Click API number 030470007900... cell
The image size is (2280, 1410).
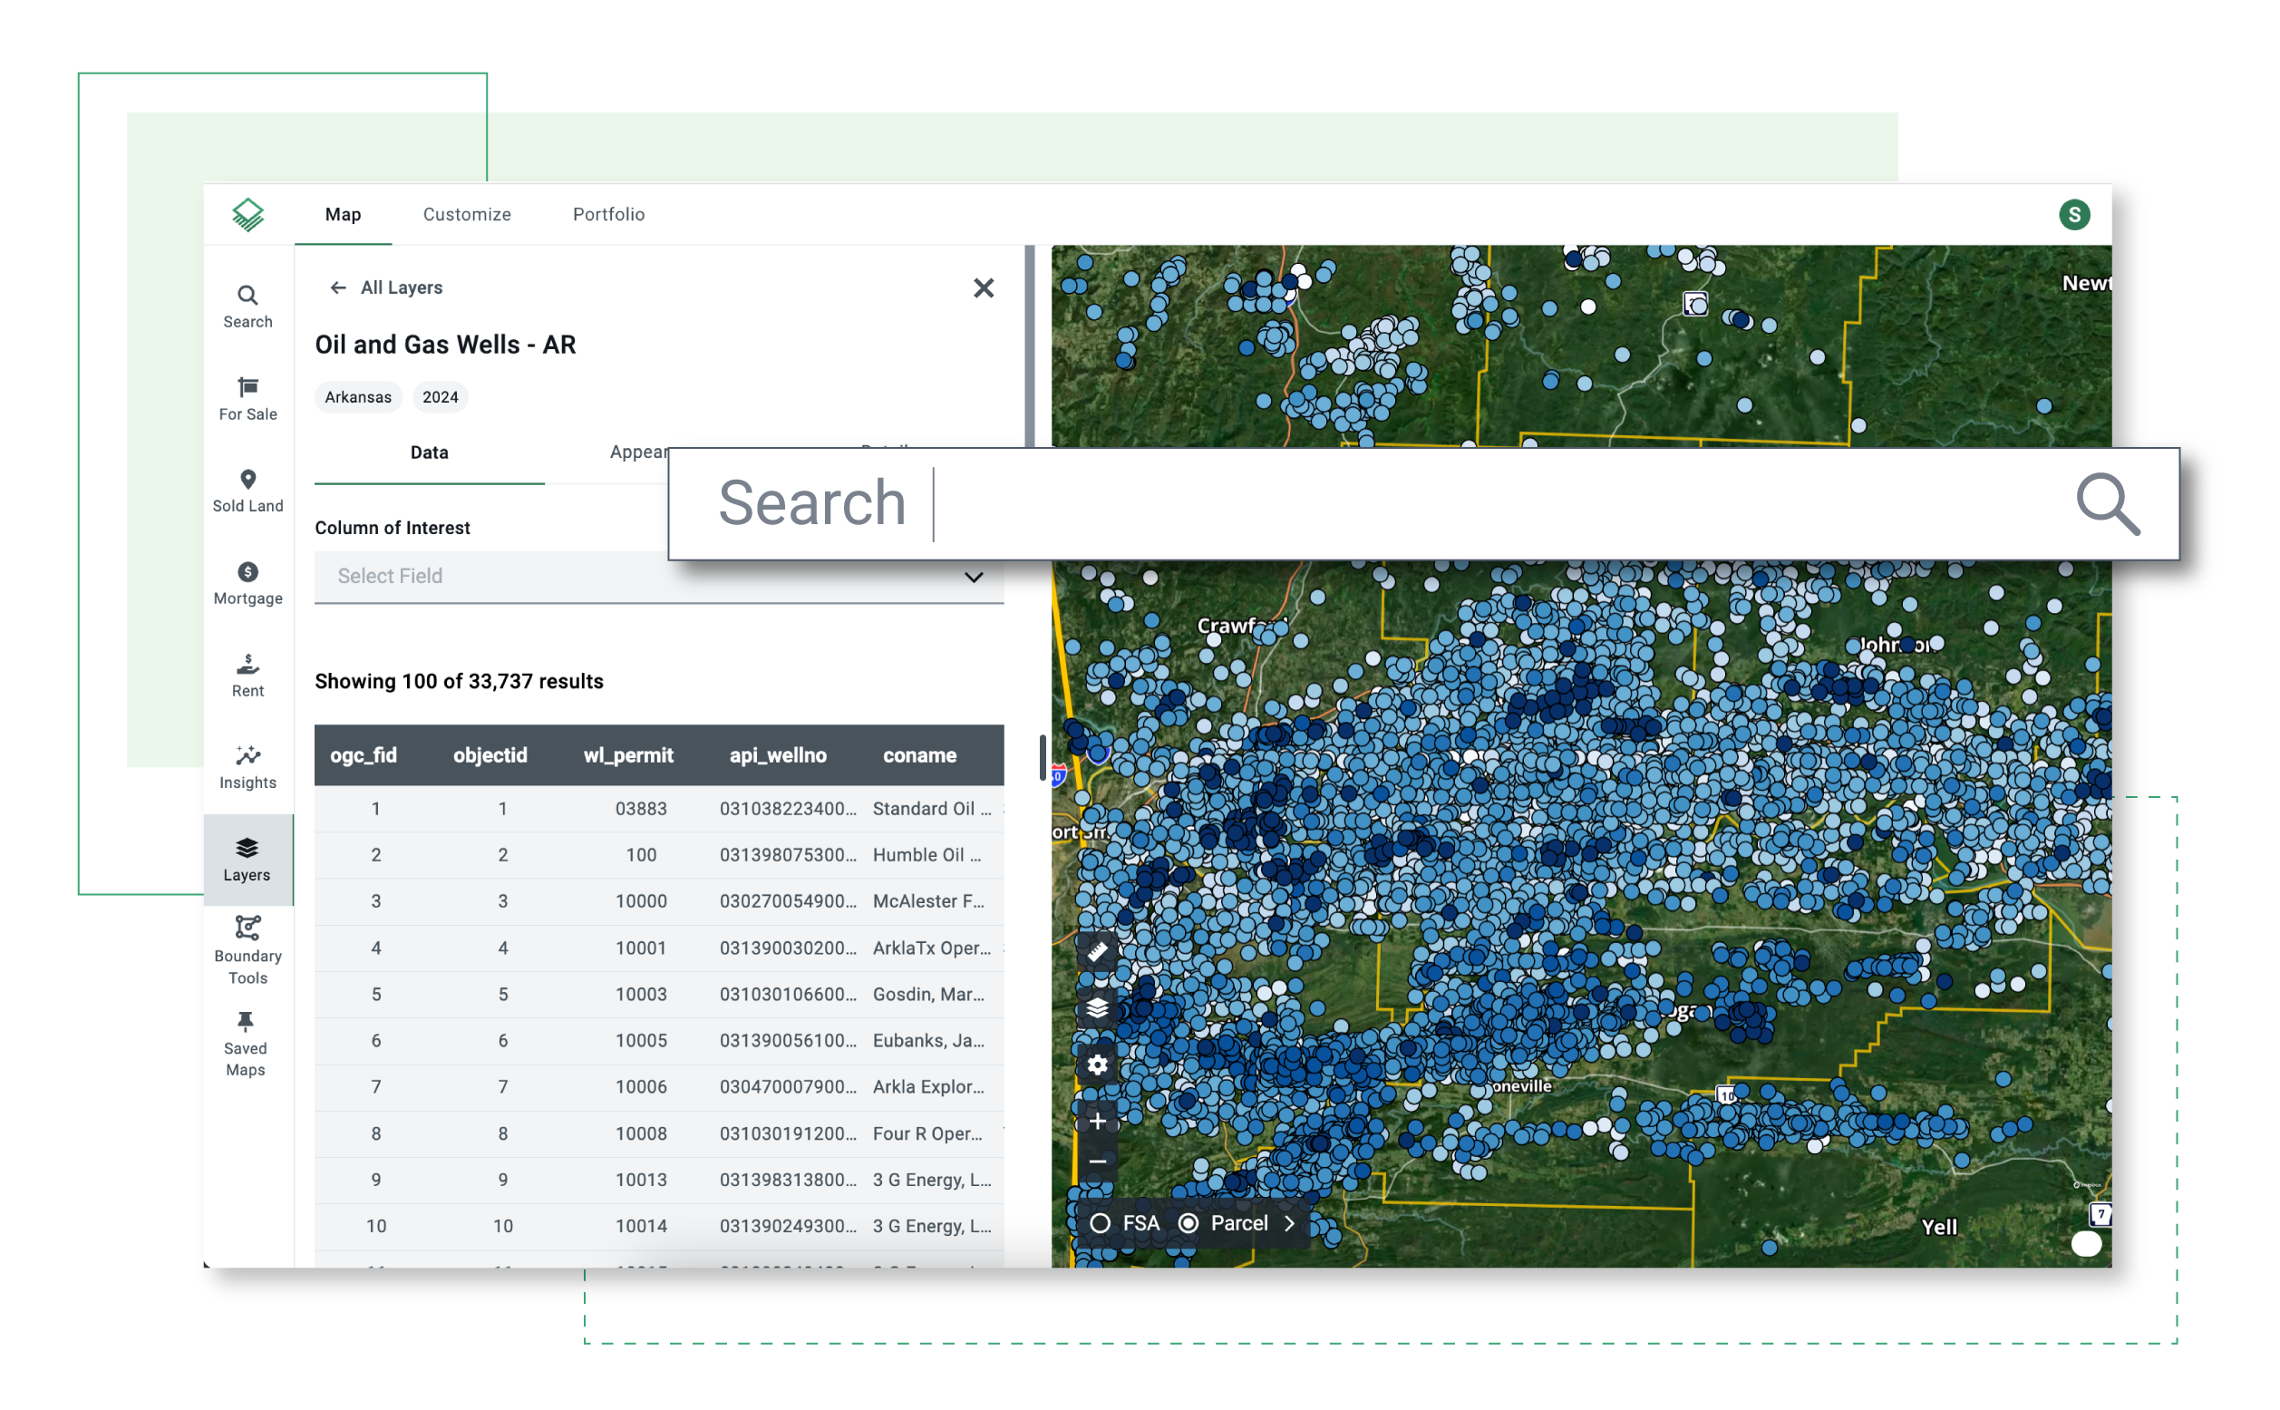pos(788,1087)
